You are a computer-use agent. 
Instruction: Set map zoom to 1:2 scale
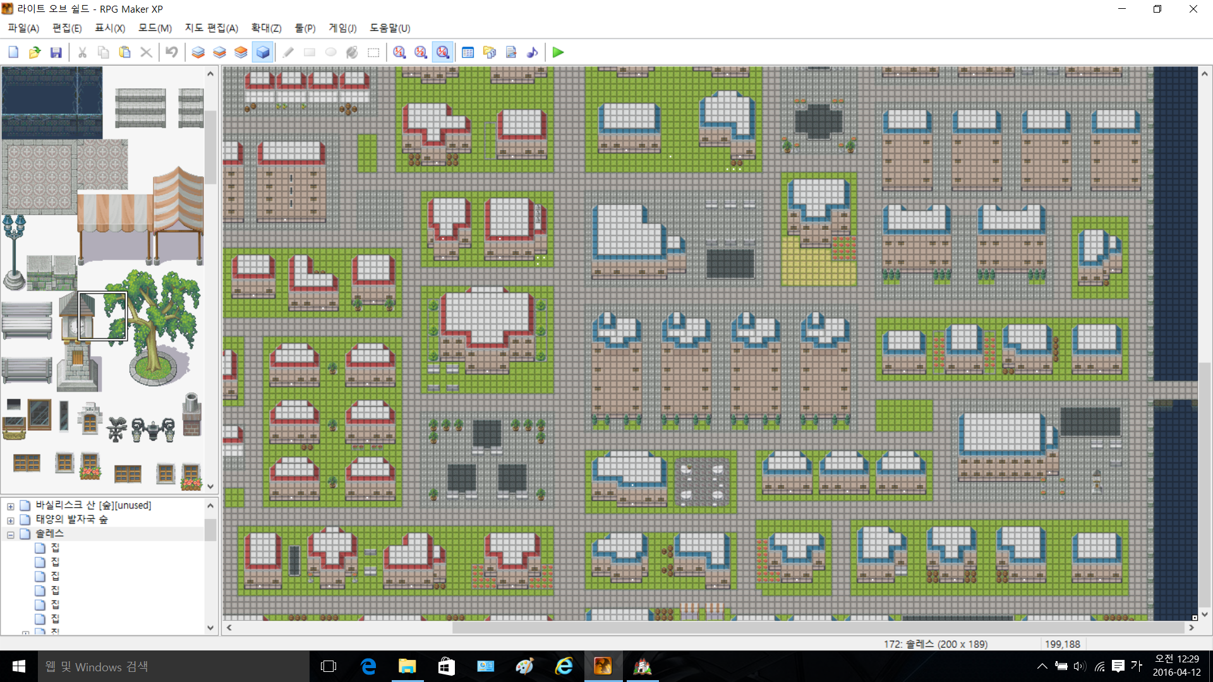pos(421,52)
